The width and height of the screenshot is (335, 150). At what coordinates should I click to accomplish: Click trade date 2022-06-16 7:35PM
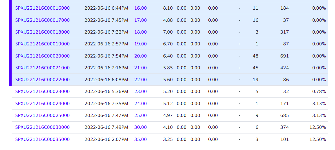pyautogui.click(x=106, y=103)
